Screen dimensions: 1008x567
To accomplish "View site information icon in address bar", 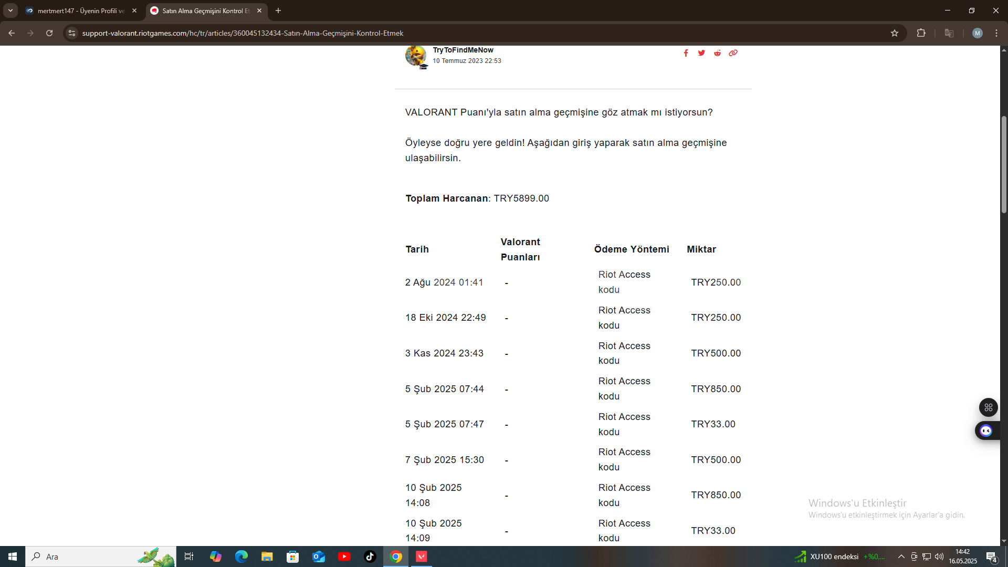I will 72,33.
